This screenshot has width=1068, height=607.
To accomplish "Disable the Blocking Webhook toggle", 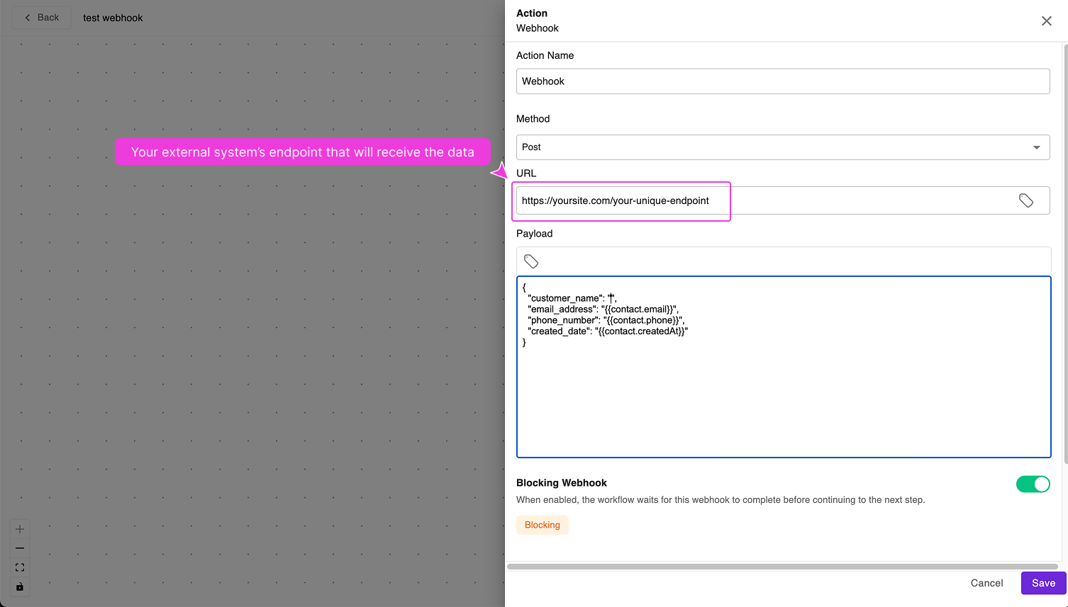I will point(1033,484).
